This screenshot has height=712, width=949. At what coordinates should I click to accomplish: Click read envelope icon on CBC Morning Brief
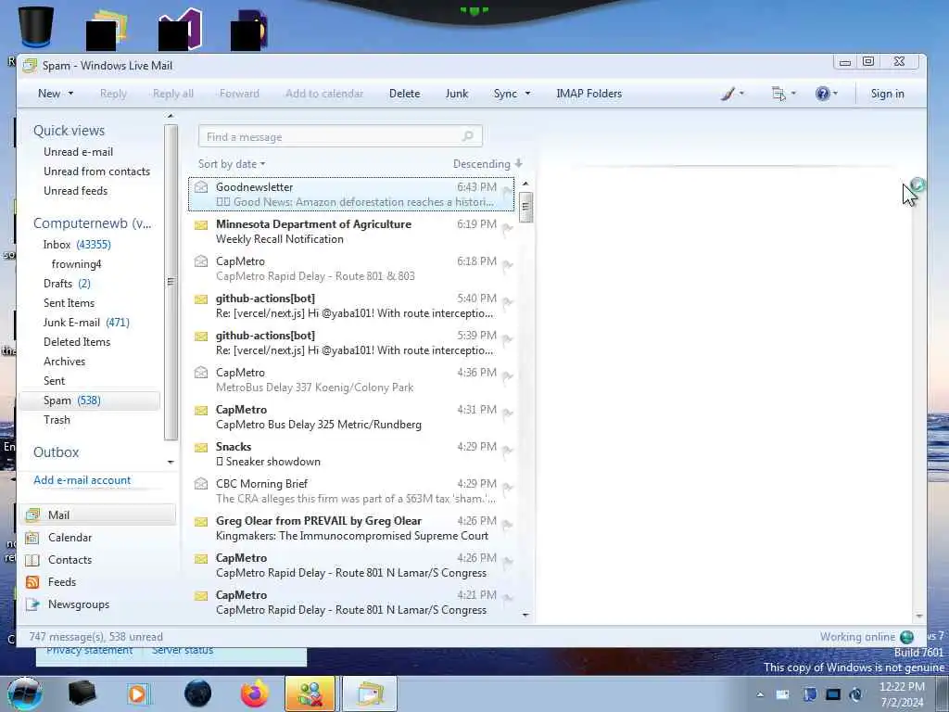(x=201, y=484)
